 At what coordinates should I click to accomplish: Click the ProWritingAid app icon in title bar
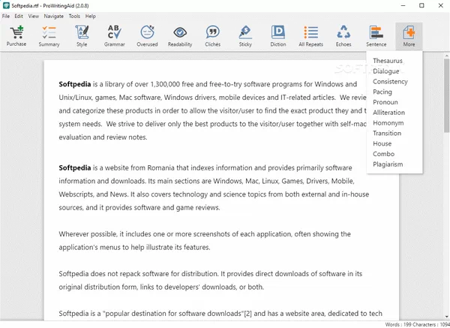[x=6, y=5]
